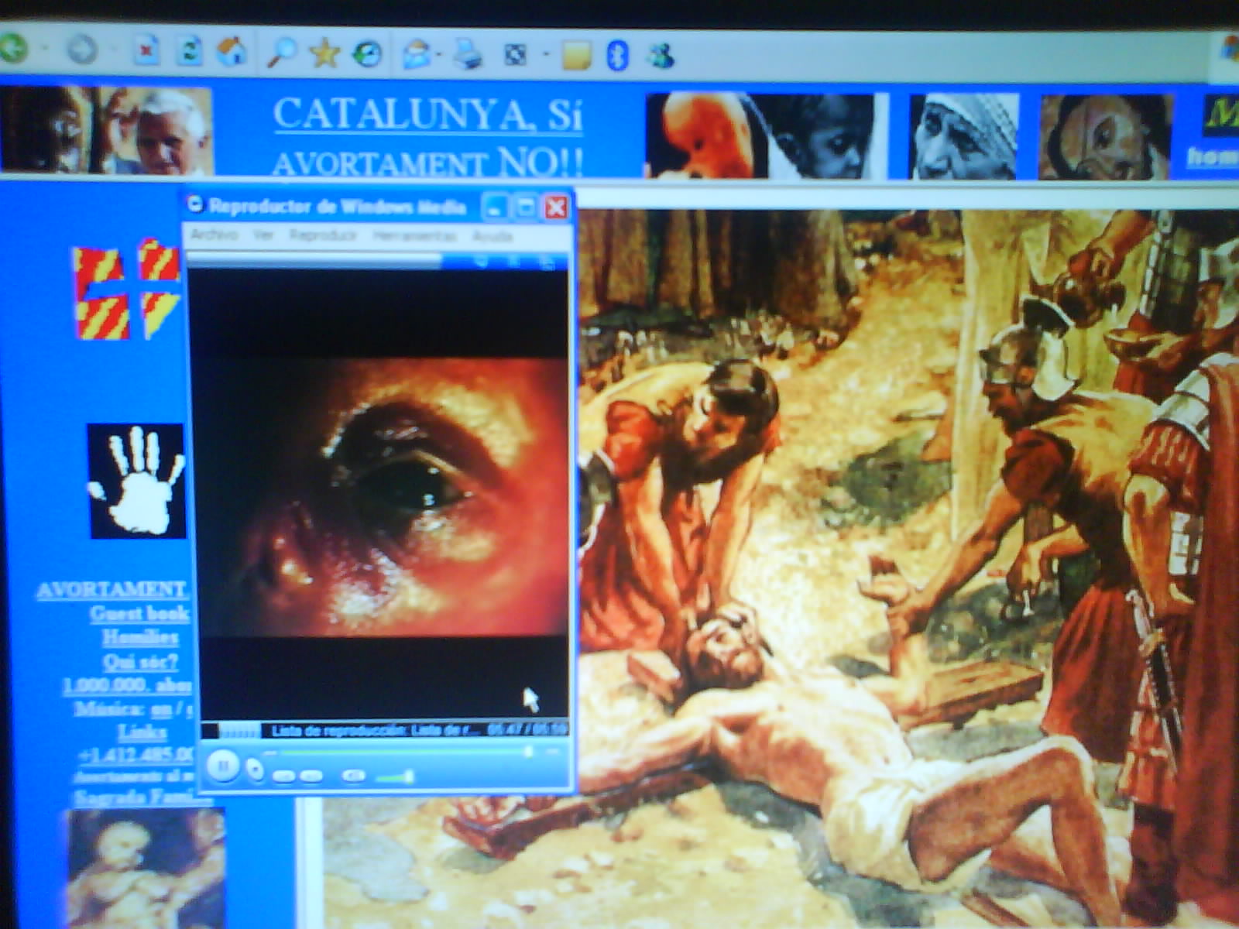The width and height of the screenshot is (1239, 929).
Task: Click the Música on link
Action: [x=161, y=708]
